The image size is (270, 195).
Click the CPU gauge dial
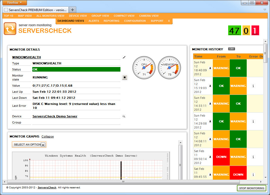144,68
